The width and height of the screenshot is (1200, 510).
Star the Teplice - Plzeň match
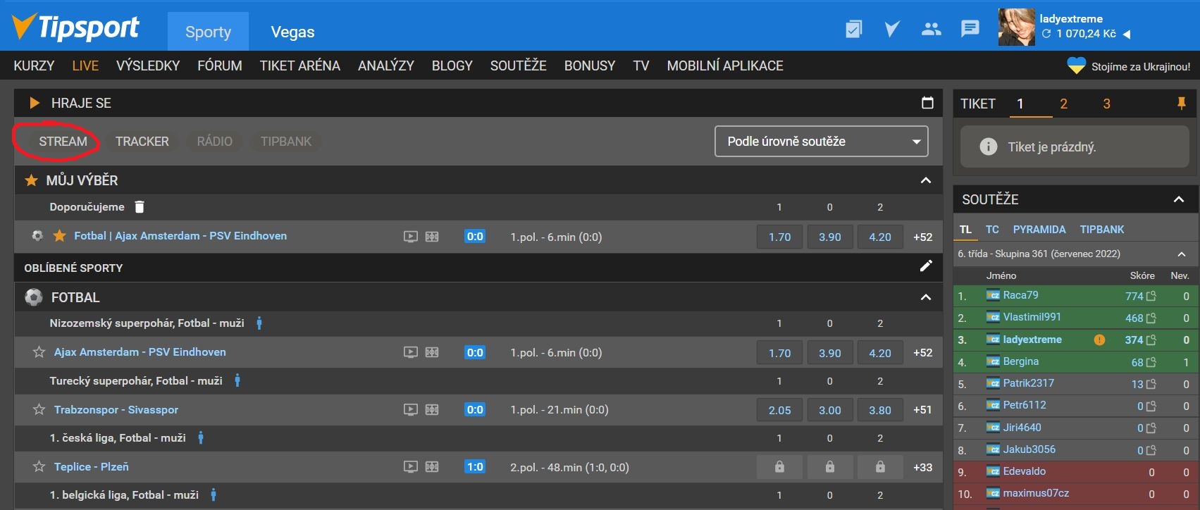pyautogui.click(x=39, y=467)
